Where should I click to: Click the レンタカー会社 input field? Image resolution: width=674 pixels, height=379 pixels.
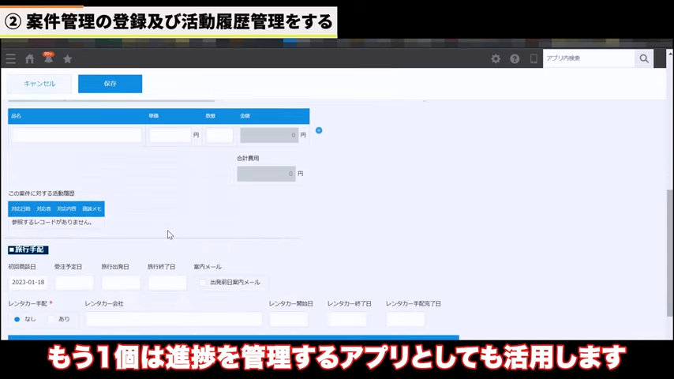174,319
